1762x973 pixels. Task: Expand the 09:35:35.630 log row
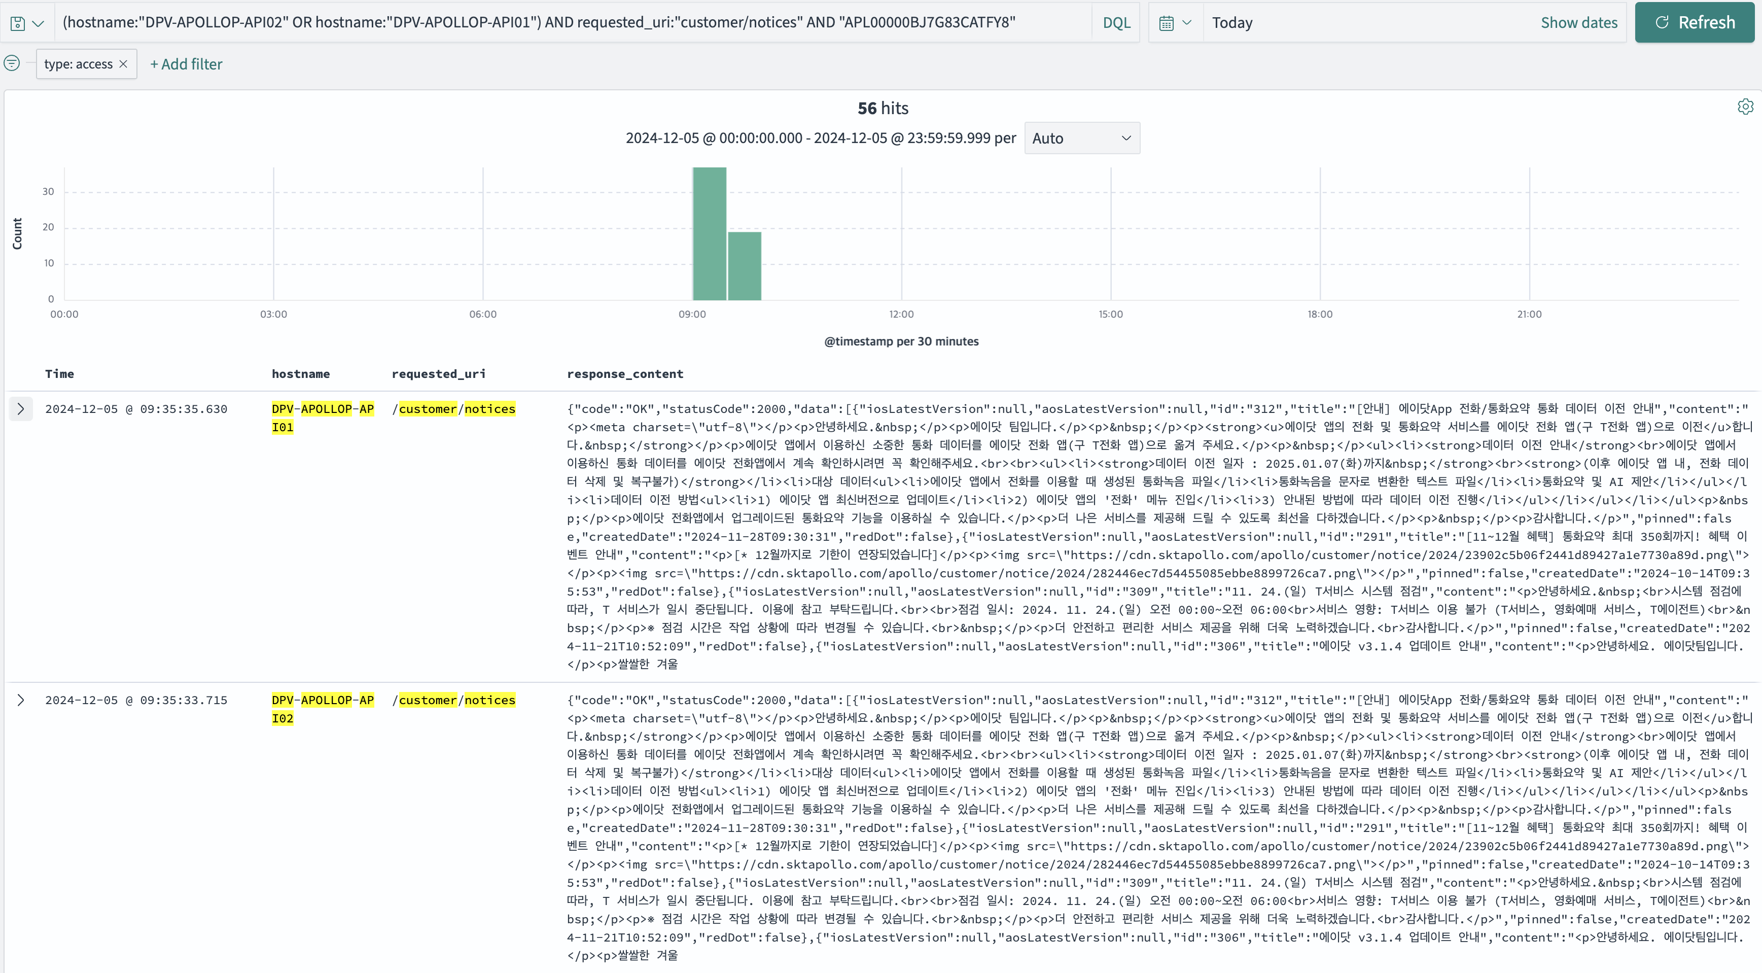(x=20, y=409)
